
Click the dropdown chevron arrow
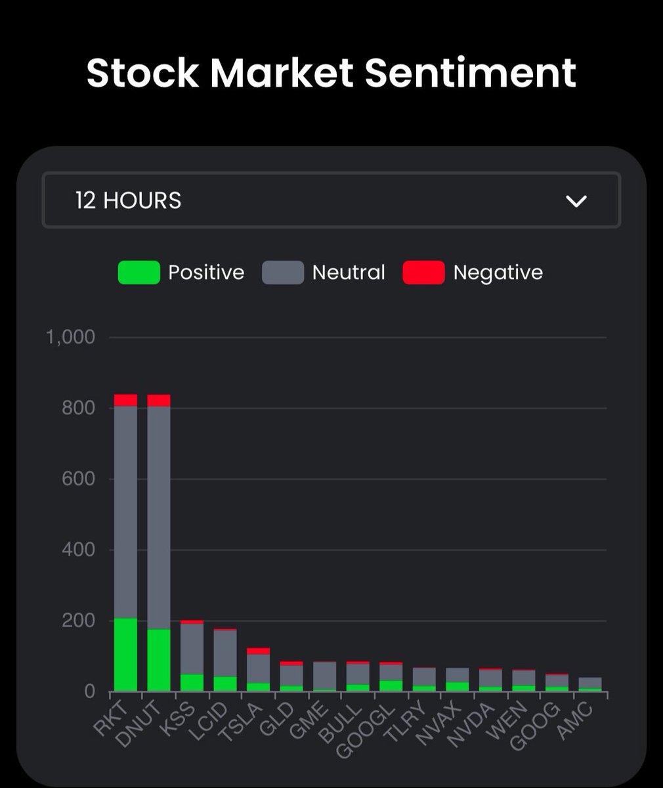pos(576,201)
